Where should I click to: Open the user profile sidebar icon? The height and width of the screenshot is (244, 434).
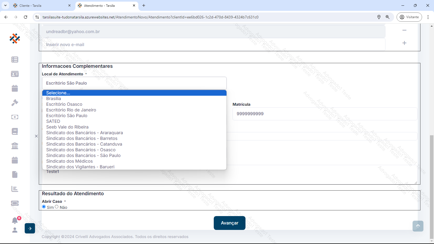point(15,230)
